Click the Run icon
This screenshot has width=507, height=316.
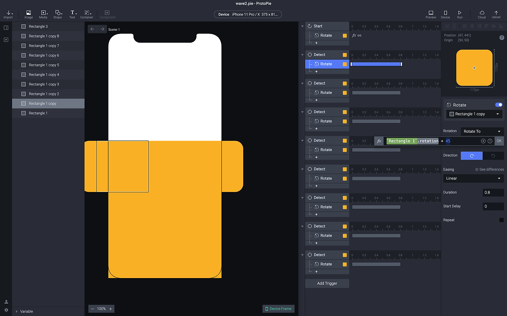459,14
